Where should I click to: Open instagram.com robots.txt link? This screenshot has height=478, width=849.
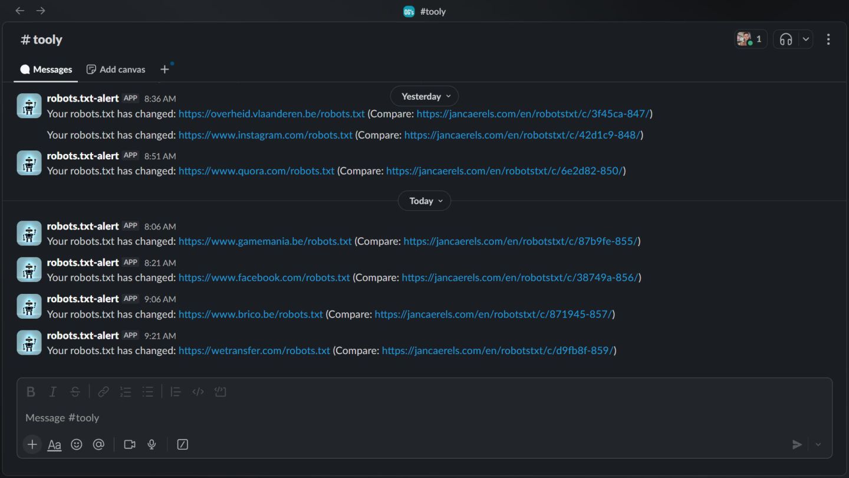(x=265, y=135)
